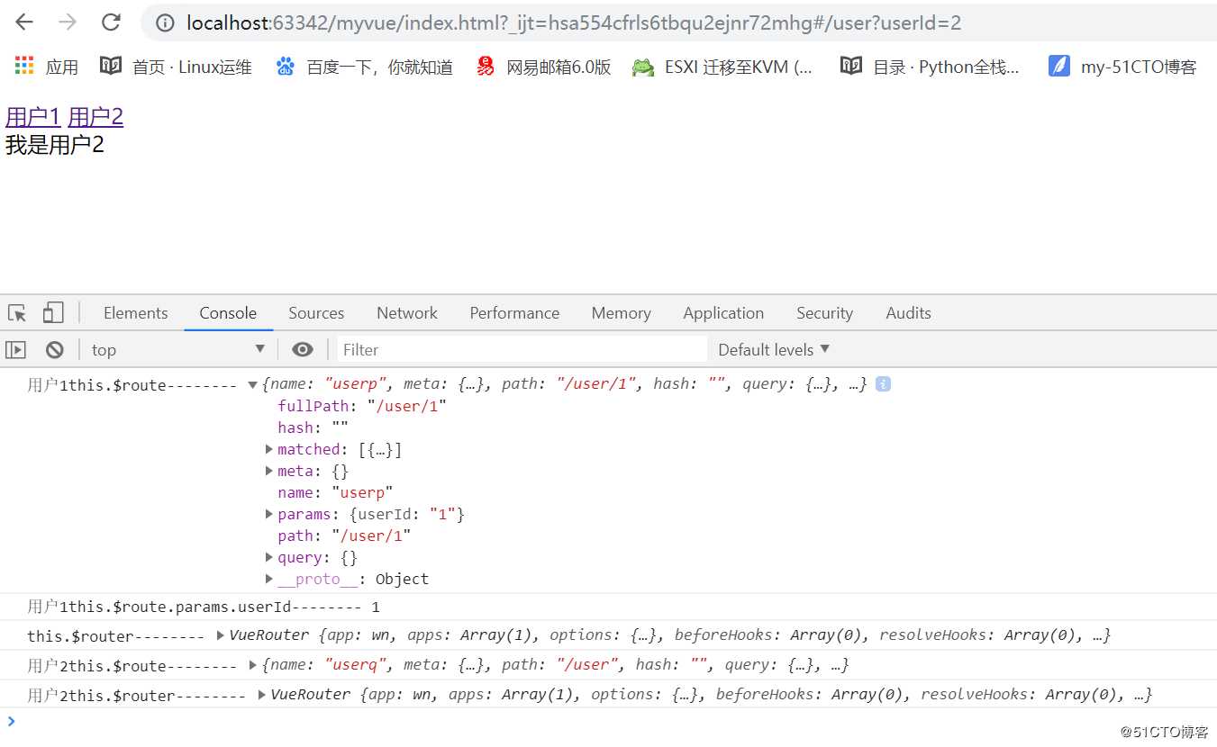
Task: Click the 用户2 link
Action: (x=95, y=117)
